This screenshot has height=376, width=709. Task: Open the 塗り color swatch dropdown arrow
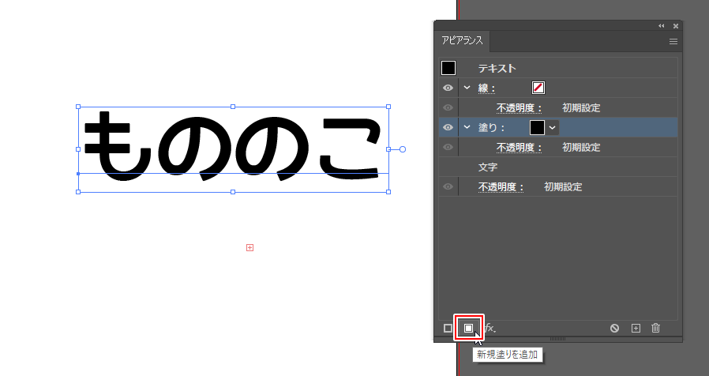pyautogui.click(x=552, y=127)
